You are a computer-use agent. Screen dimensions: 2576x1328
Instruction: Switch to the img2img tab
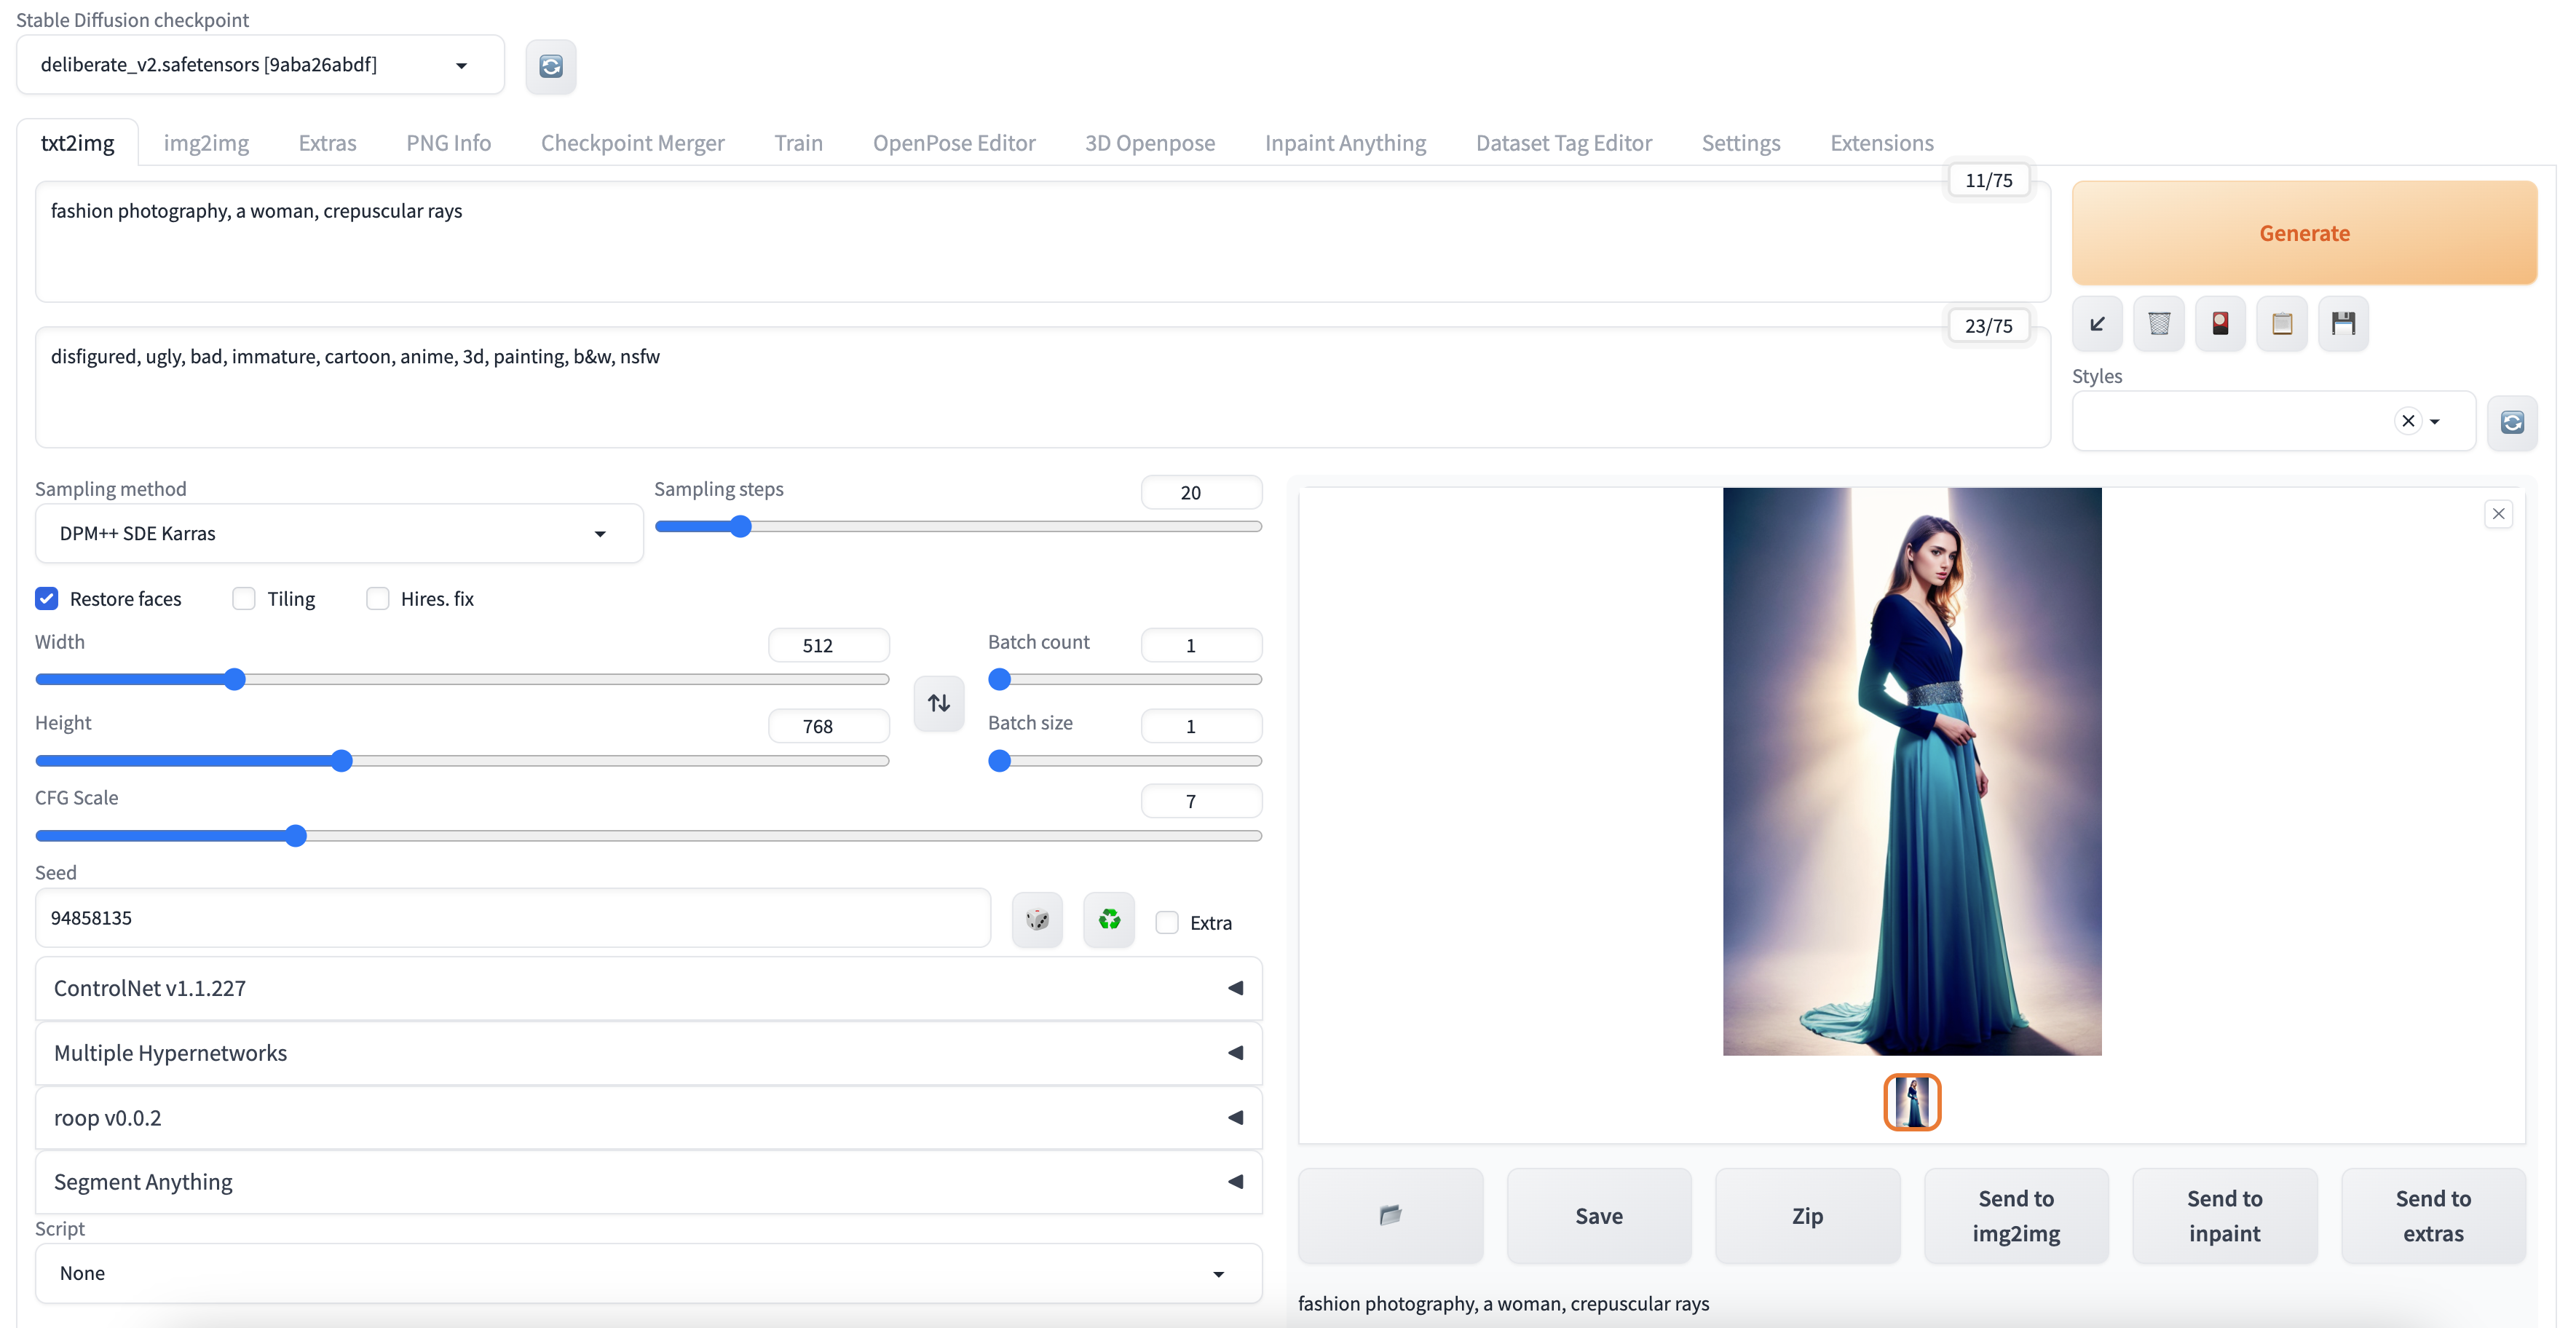click(206, 143)
